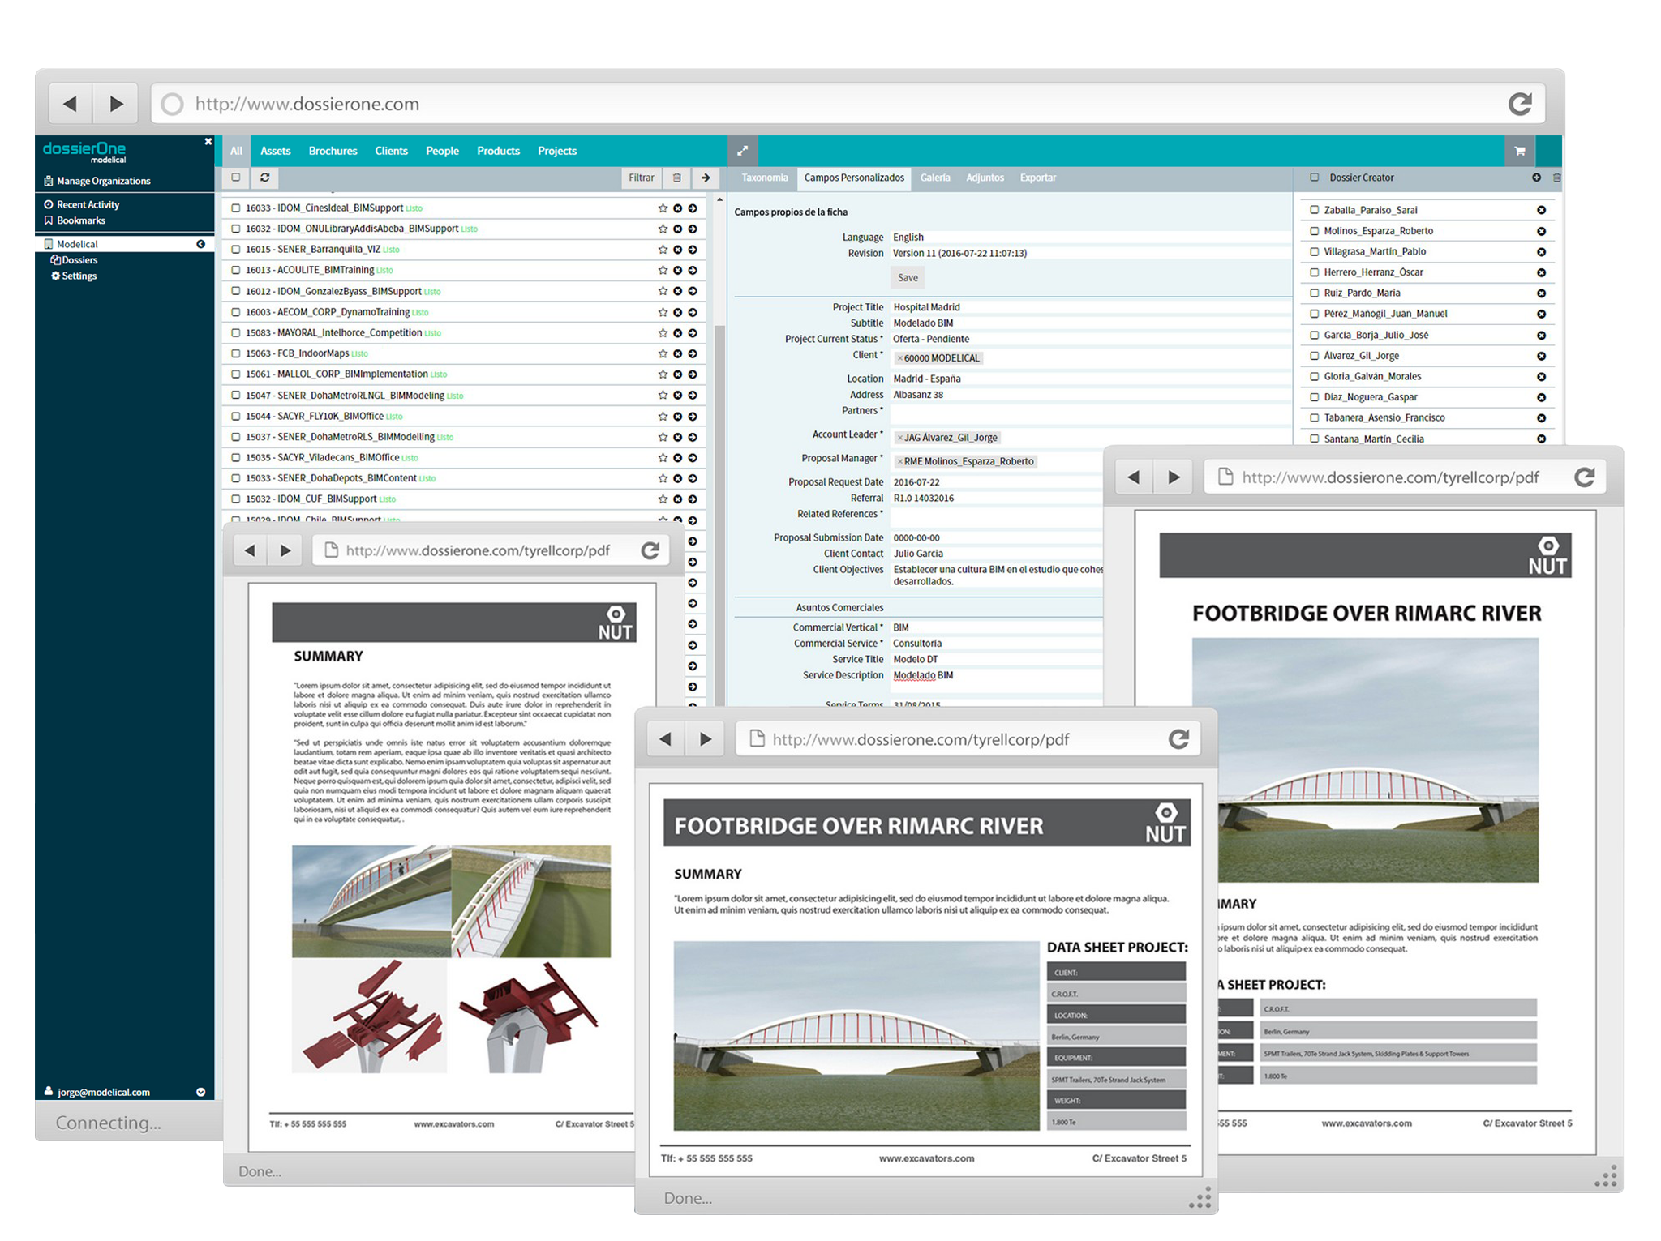Close the dossierOne sidebar with X
This screenshot has width=1661, height=1241.
208,141
